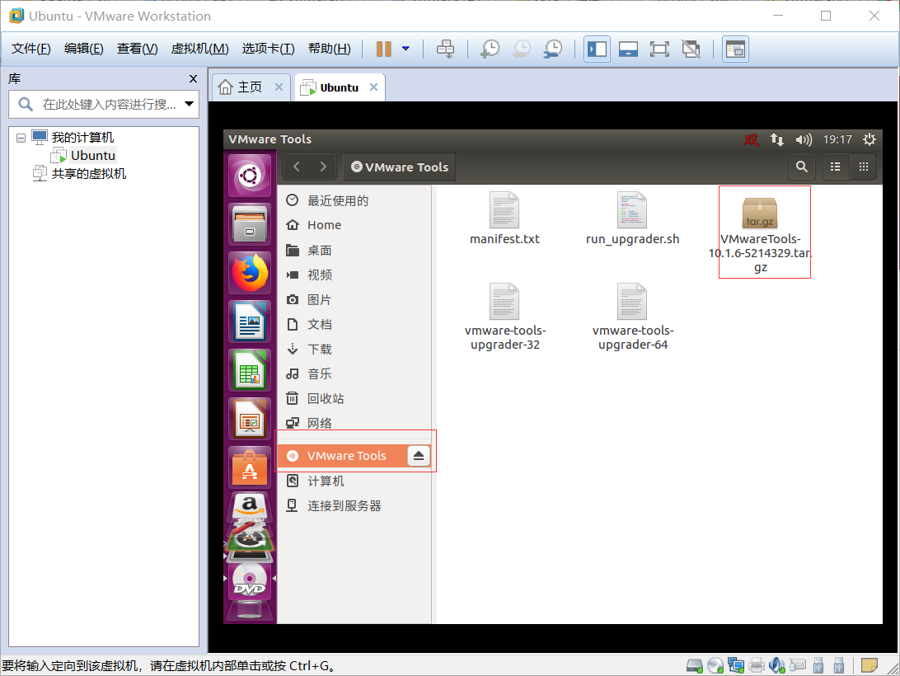Collapse the 我的计算机 tree node

[x=21, y=138]
